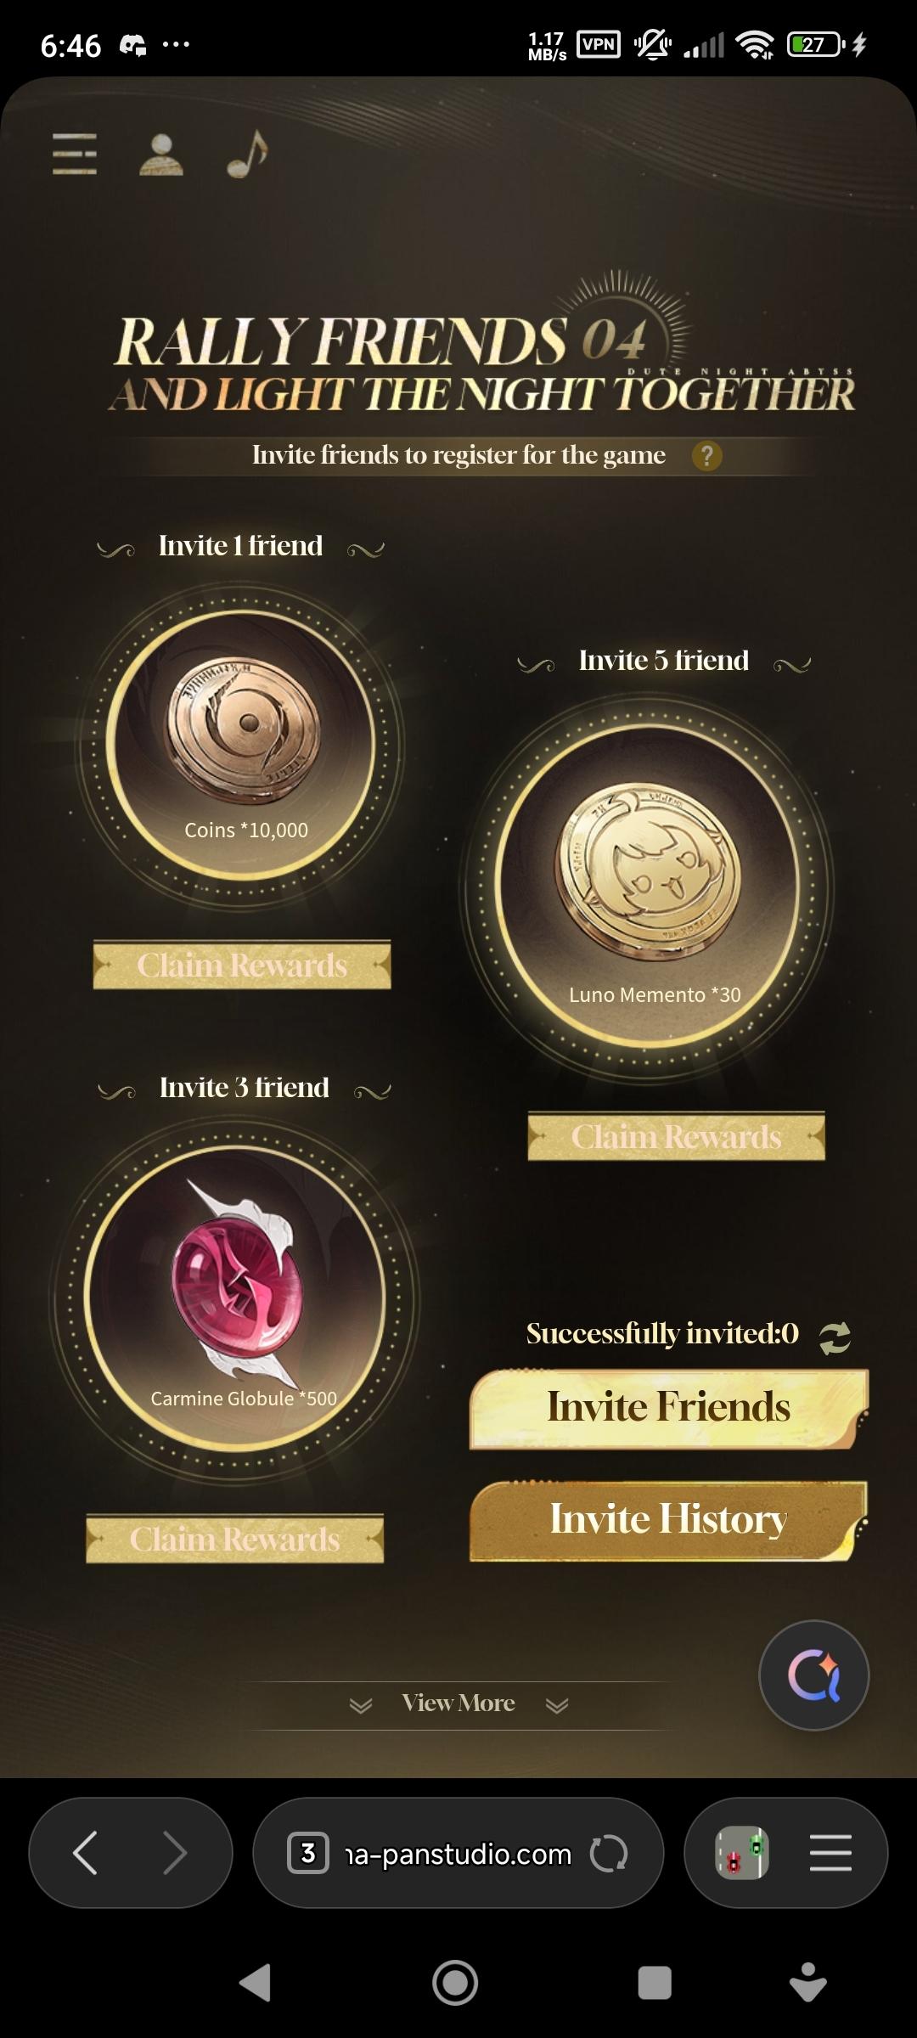Open the hamburger menu icon
Screen dimensions: 917x2038
tap(75, 154)
